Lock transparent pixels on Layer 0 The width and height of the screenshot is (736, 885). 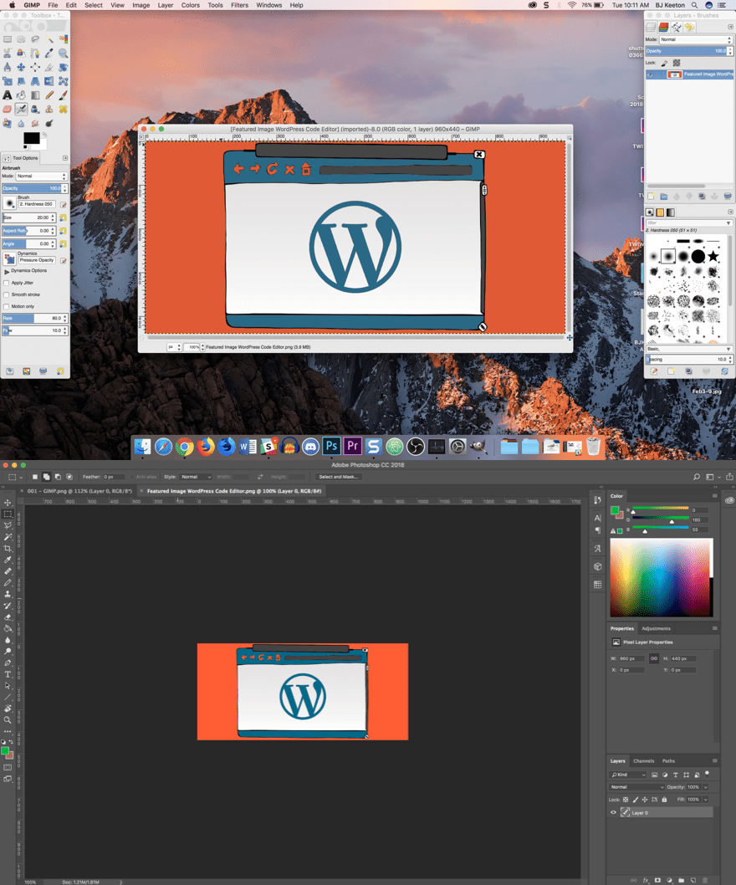coord(625,800)
